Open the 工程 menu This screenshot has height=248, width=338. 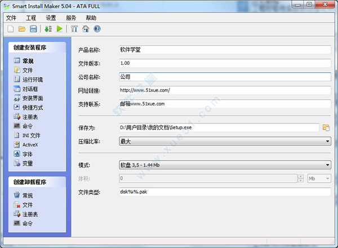(x=31, y=17)
